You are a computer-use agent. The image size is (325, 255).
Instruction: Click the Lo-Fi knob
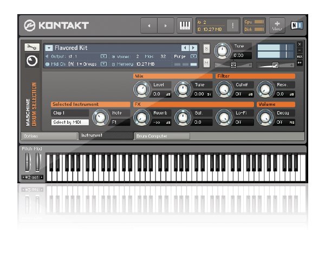tap(224, 118)
